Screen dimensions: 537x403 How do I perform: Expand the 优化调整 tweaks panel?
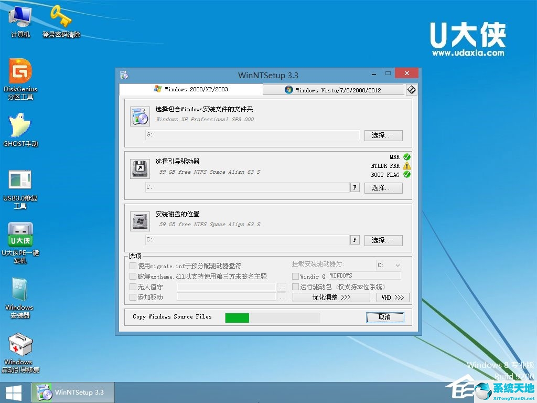[331, 298]
